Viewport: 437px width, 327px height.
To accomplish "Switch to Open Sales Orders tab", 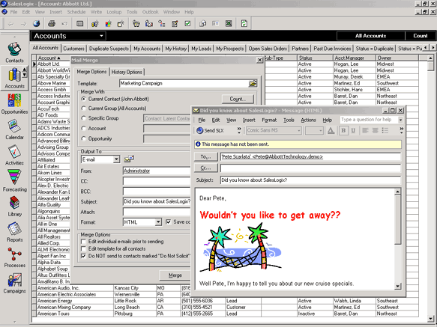I will coord(268,49).
